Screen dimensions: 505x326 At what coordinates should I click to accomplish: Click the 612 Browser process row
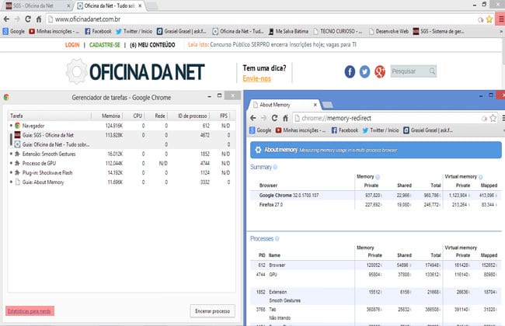(376, 265)
